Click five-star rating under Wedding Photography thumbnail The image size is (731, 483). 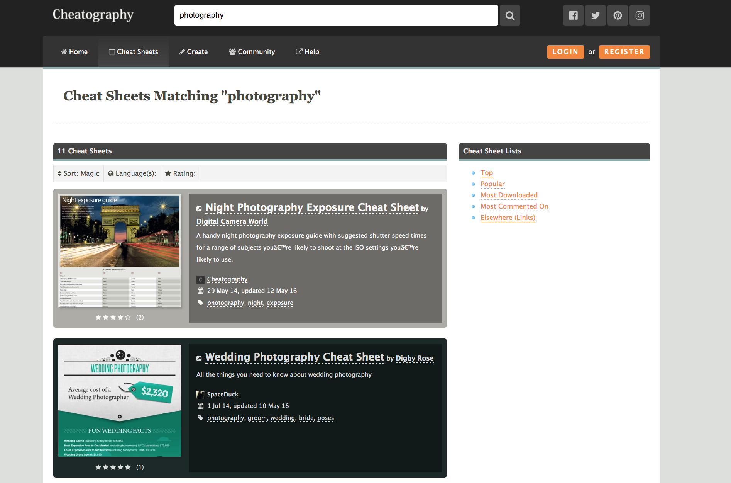coord(113,467)
